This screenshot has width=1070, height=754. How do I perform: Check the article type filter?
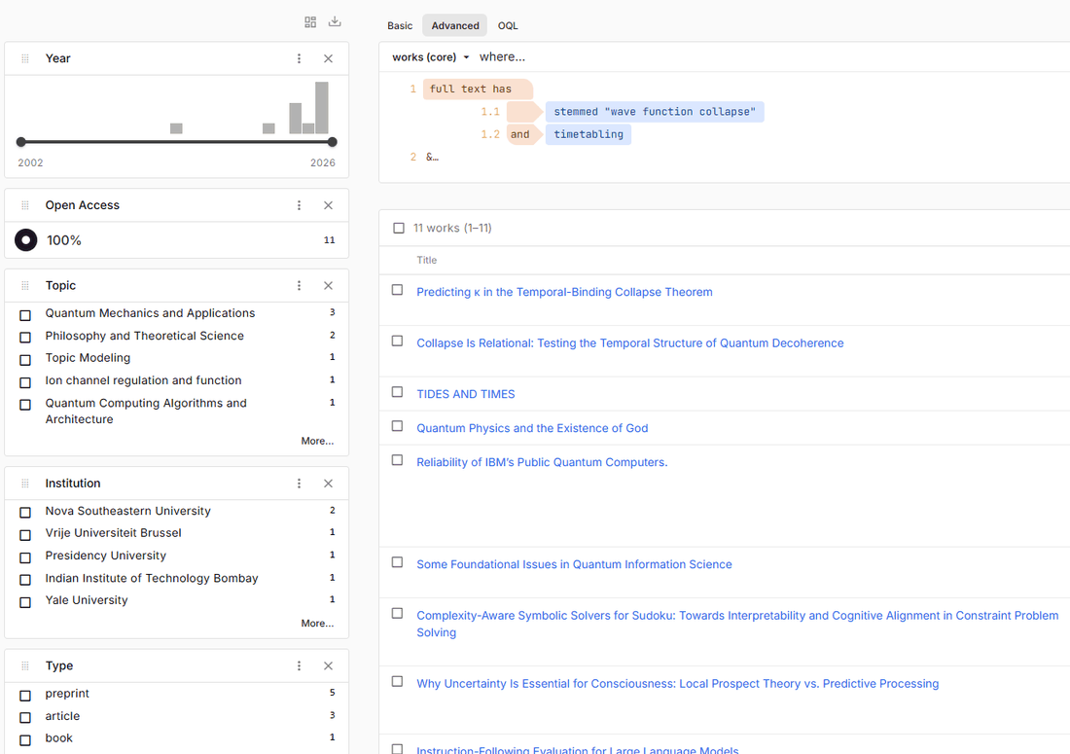(x=25, y=718)
